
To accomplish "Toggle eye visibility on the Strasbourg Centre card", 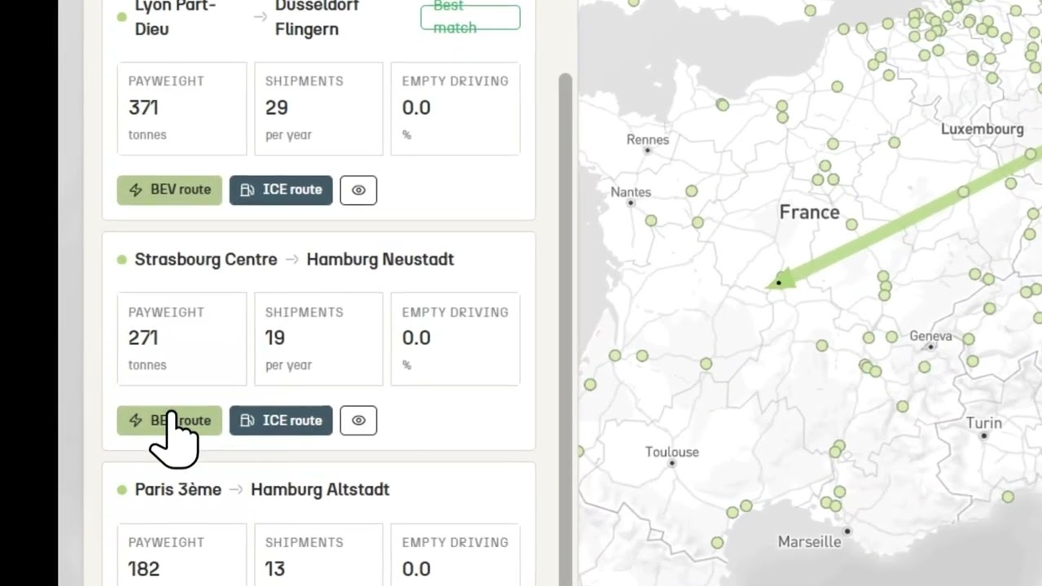I will pyautogui.click(x=358, y=421).
